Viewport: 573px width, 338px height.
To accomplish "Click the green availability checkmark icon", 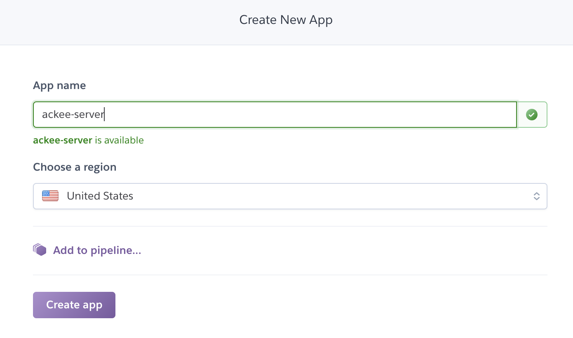I will click(532, 115).
